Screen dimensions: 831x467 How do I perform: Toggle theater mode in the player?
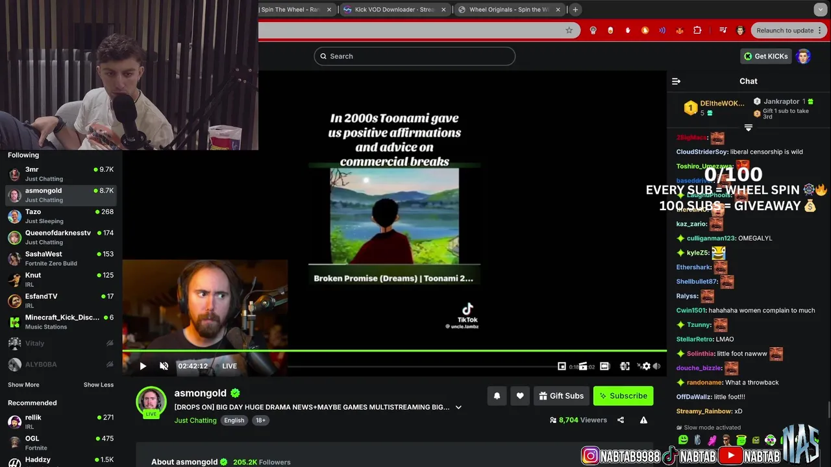[604, 366]
